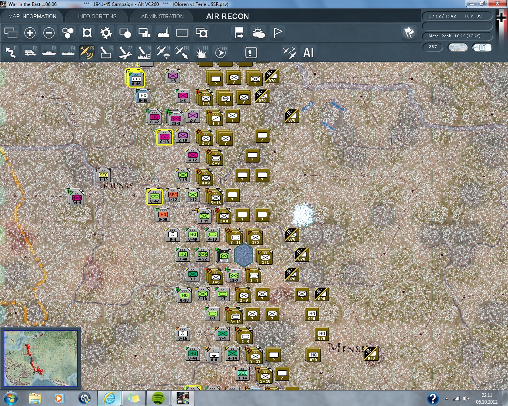This screenshot has height=406, width=508.
Task: Click the 287 counter in the top panel
Action: [x=433, y=47]
